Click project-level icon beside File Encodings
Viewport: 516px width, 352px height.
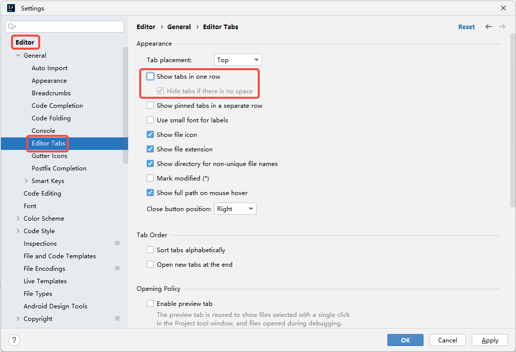tap(117, 268)
